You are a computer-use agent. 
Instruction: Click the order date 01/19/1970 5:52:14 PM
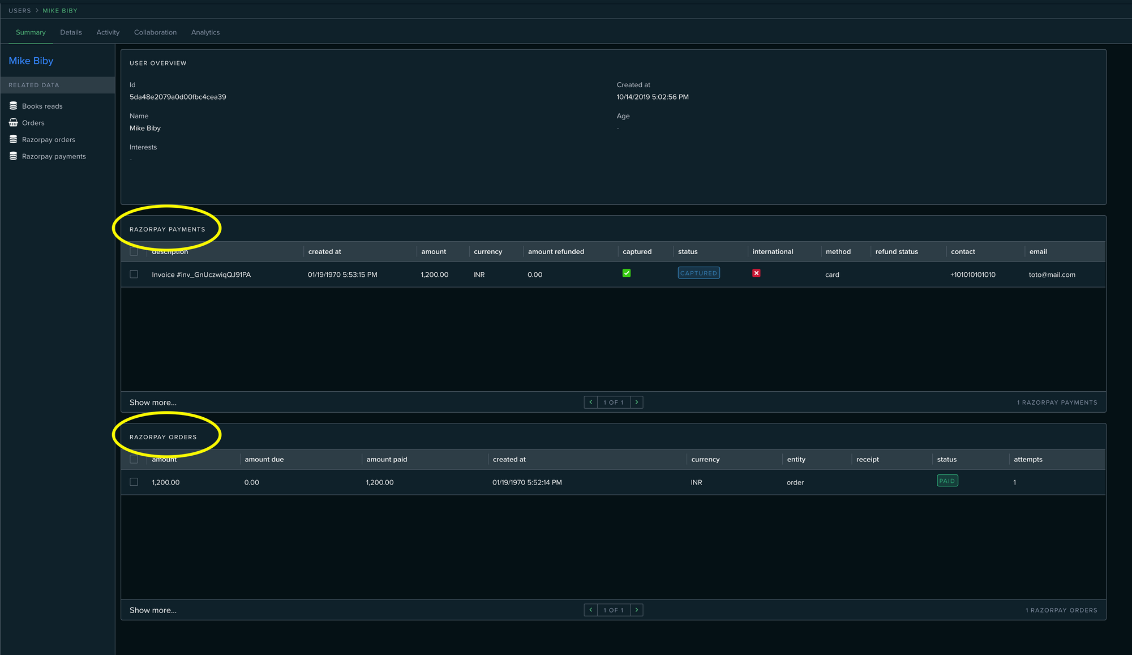[x=527, y=482]
